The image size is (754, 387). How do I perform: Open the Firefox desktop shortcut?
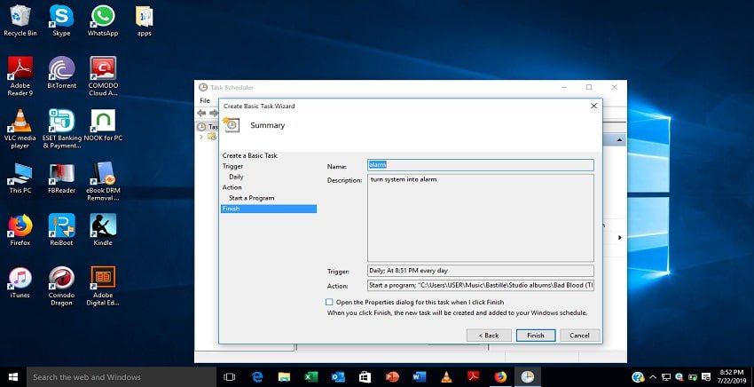20,230
